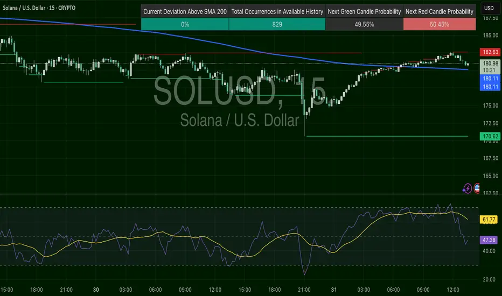Screen dimensions: 502x296
Task: Click the Next Green Candle Probability header
Action: pyautogui.click(x=364, y=11)
